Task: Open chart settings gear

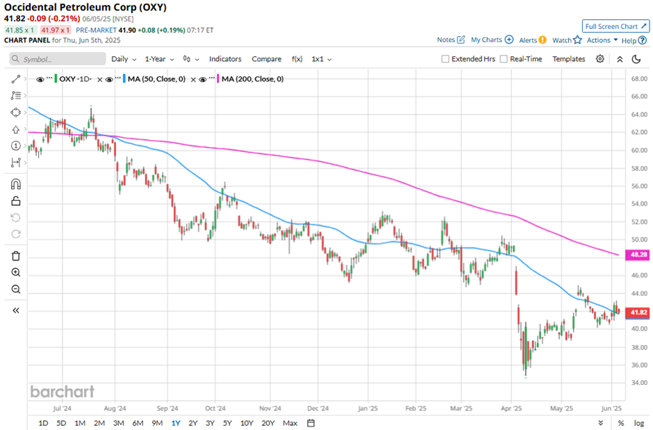Action: (600, 59)
